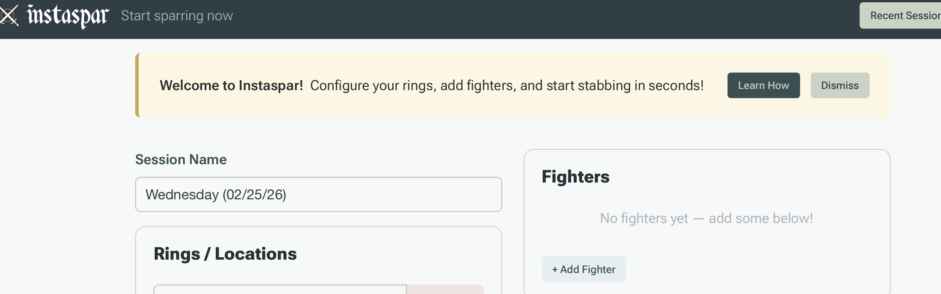
Task: Click the "Start sparring now" tagline
Action: (177, 16)
